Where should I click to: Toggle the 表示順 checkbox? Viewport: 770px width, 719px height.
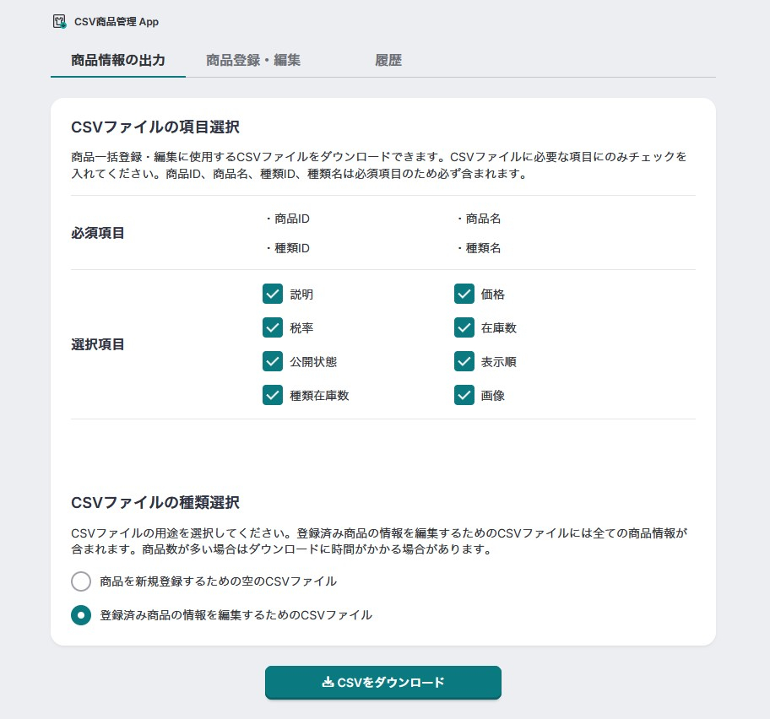click(464, 361)
